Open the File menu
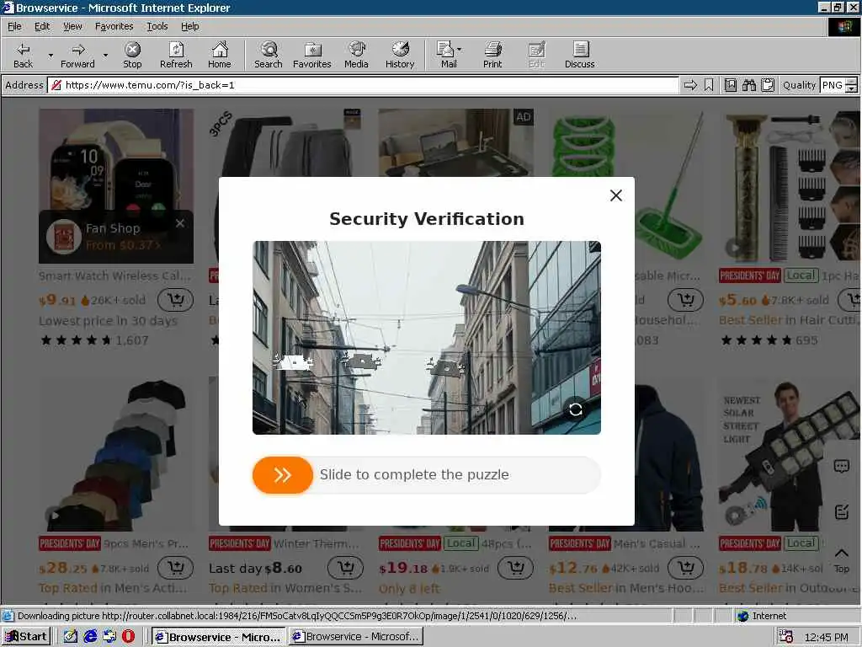Screen dimensions: 862x647 click(14, 26)
